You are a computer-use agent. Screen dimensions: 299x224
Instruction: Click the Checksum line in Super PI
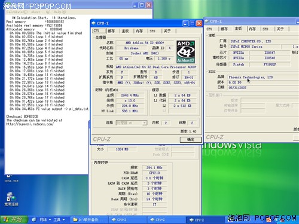tap(22, 116)
